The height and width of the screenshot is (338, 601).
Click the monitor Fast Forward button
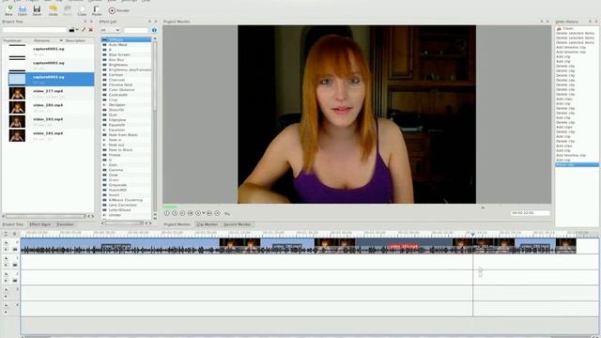tap(217, 213)
